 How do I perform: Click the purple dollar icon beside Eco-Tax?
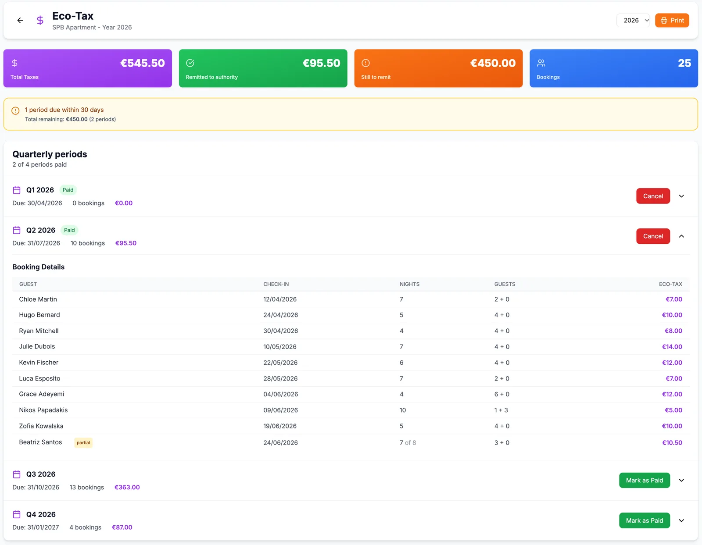click(x=40, y=20)
